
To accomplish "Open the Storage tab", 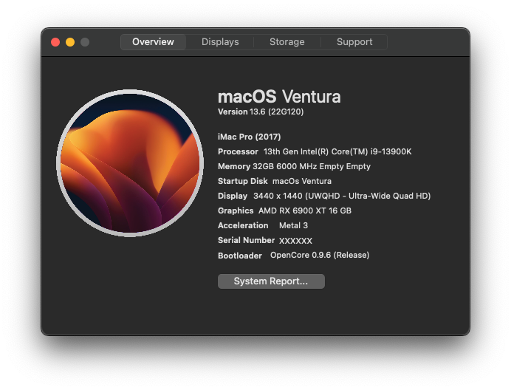I will click(287, 42).
